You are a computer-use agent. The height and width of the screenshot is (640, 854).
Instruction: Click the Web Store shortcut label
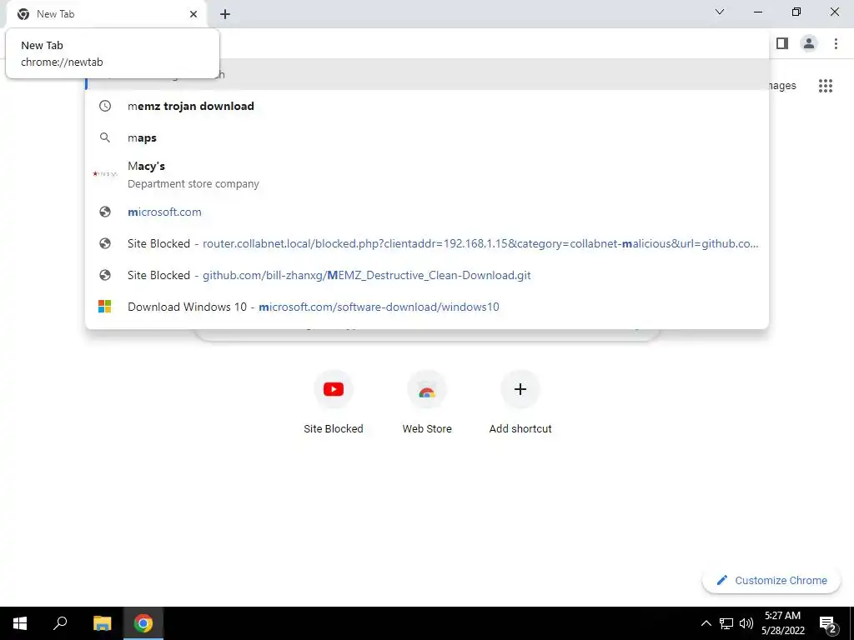427,429
